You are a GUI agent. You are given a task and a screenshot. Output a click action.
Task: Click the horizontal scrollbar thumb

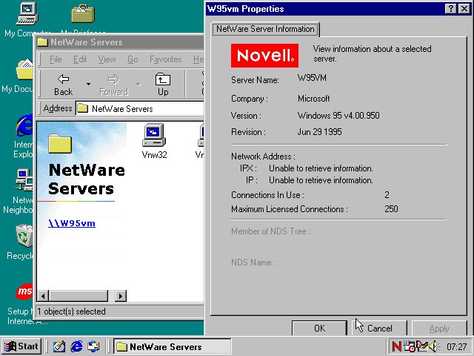[x=79, y=296]
